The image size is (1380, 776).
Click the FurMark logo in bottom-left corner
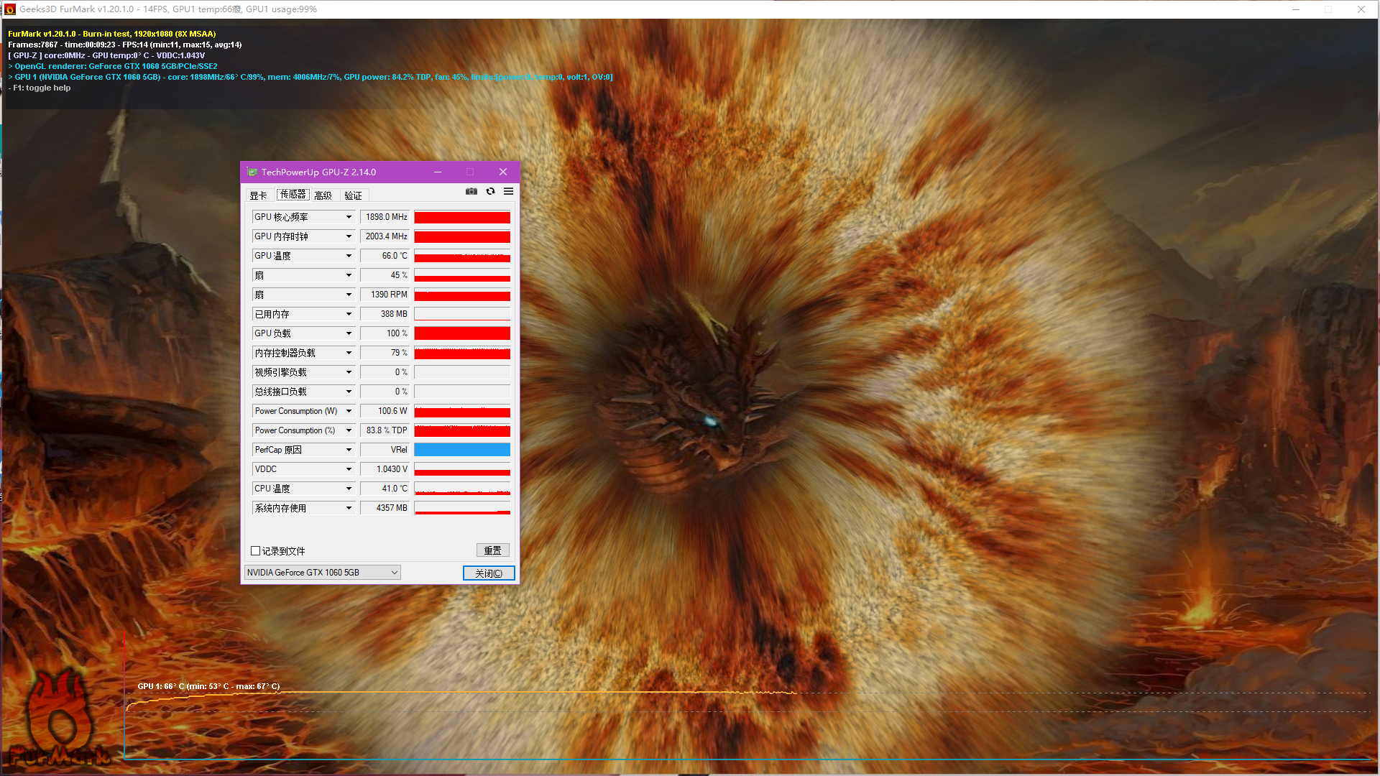click(59, 719)
